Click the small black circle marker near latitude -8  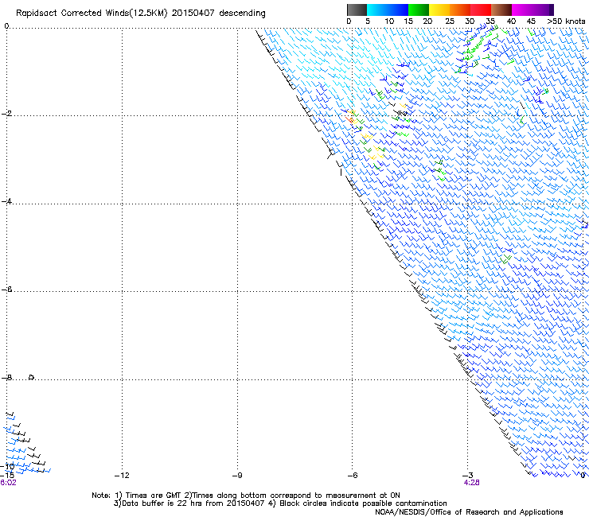pos(32,377)
